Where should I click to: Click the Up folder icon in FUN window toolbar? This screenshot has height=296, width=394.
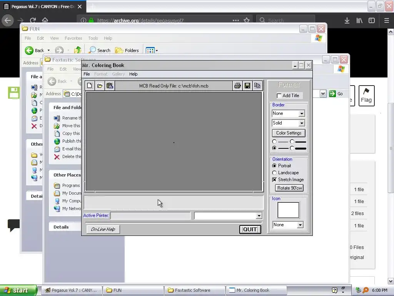(78, 50)
